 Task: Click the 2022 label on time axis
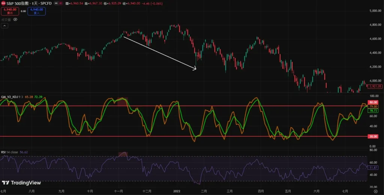click(177, 191)
